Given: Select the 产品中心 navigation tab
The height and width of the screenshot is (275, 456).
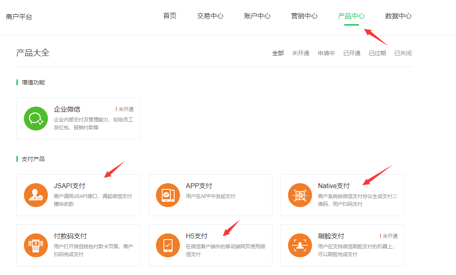Looking at the screenshot, I should coord(351,16).
